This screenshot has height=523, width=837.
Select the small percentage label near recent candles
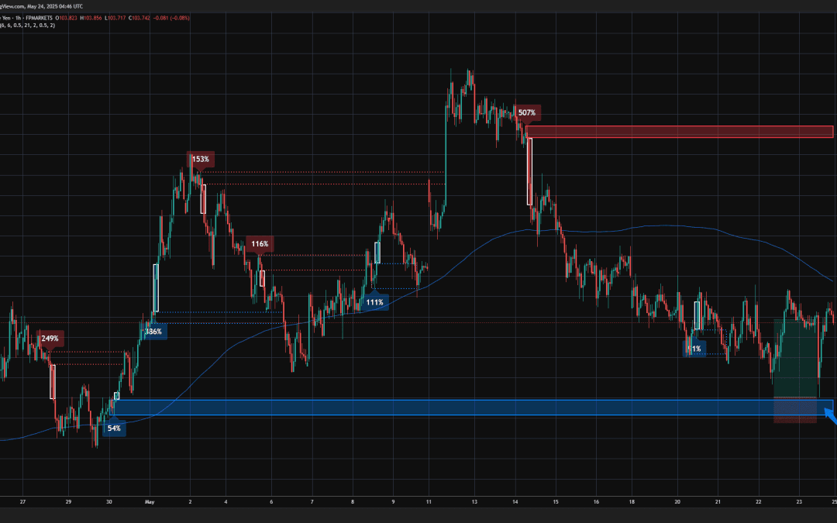tap(695, 349)
